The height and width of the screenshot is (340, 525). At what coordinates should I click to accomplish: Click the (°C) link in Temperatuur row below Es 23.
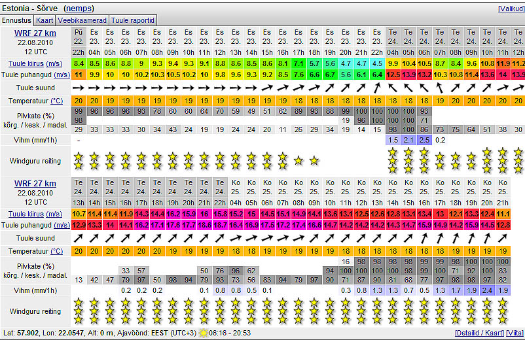[x=56, y=101]
